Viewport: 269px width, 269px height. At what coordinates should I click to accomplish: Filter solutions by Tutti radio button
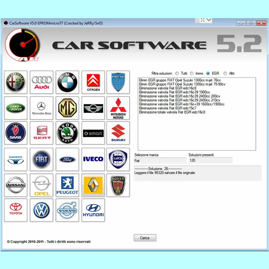click(x=177, y=73)
